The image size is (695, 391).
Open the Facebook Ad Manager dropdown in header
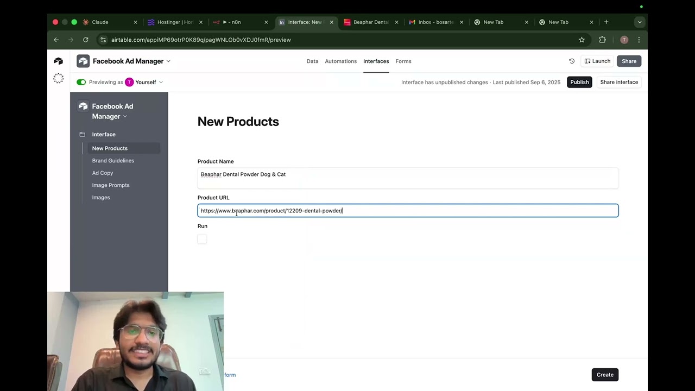168,61
